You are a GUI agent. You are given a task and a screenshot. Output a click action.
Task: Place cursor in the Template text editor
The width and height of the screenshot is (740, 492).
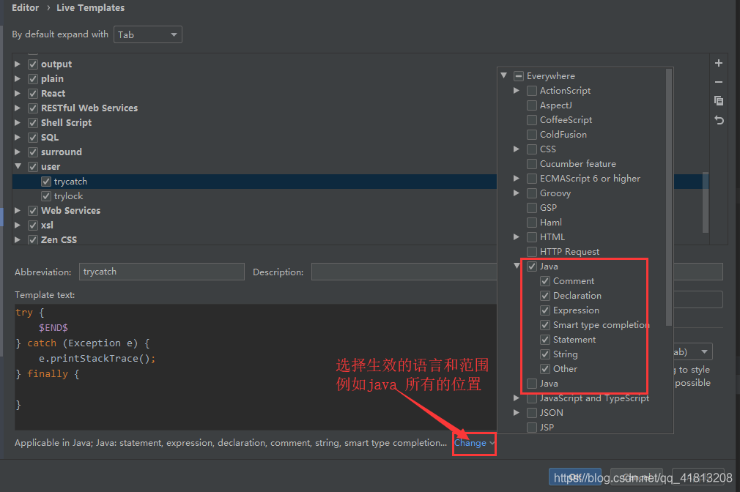(255, 367)
